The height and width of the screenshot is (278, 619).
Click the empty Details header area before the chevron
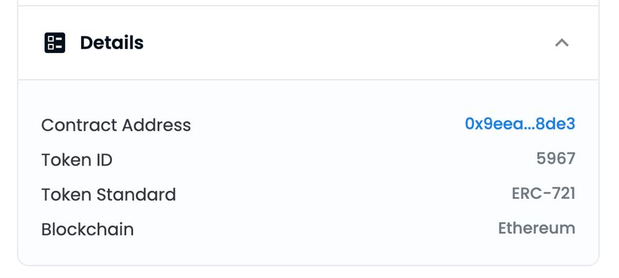tap(347, 43)
